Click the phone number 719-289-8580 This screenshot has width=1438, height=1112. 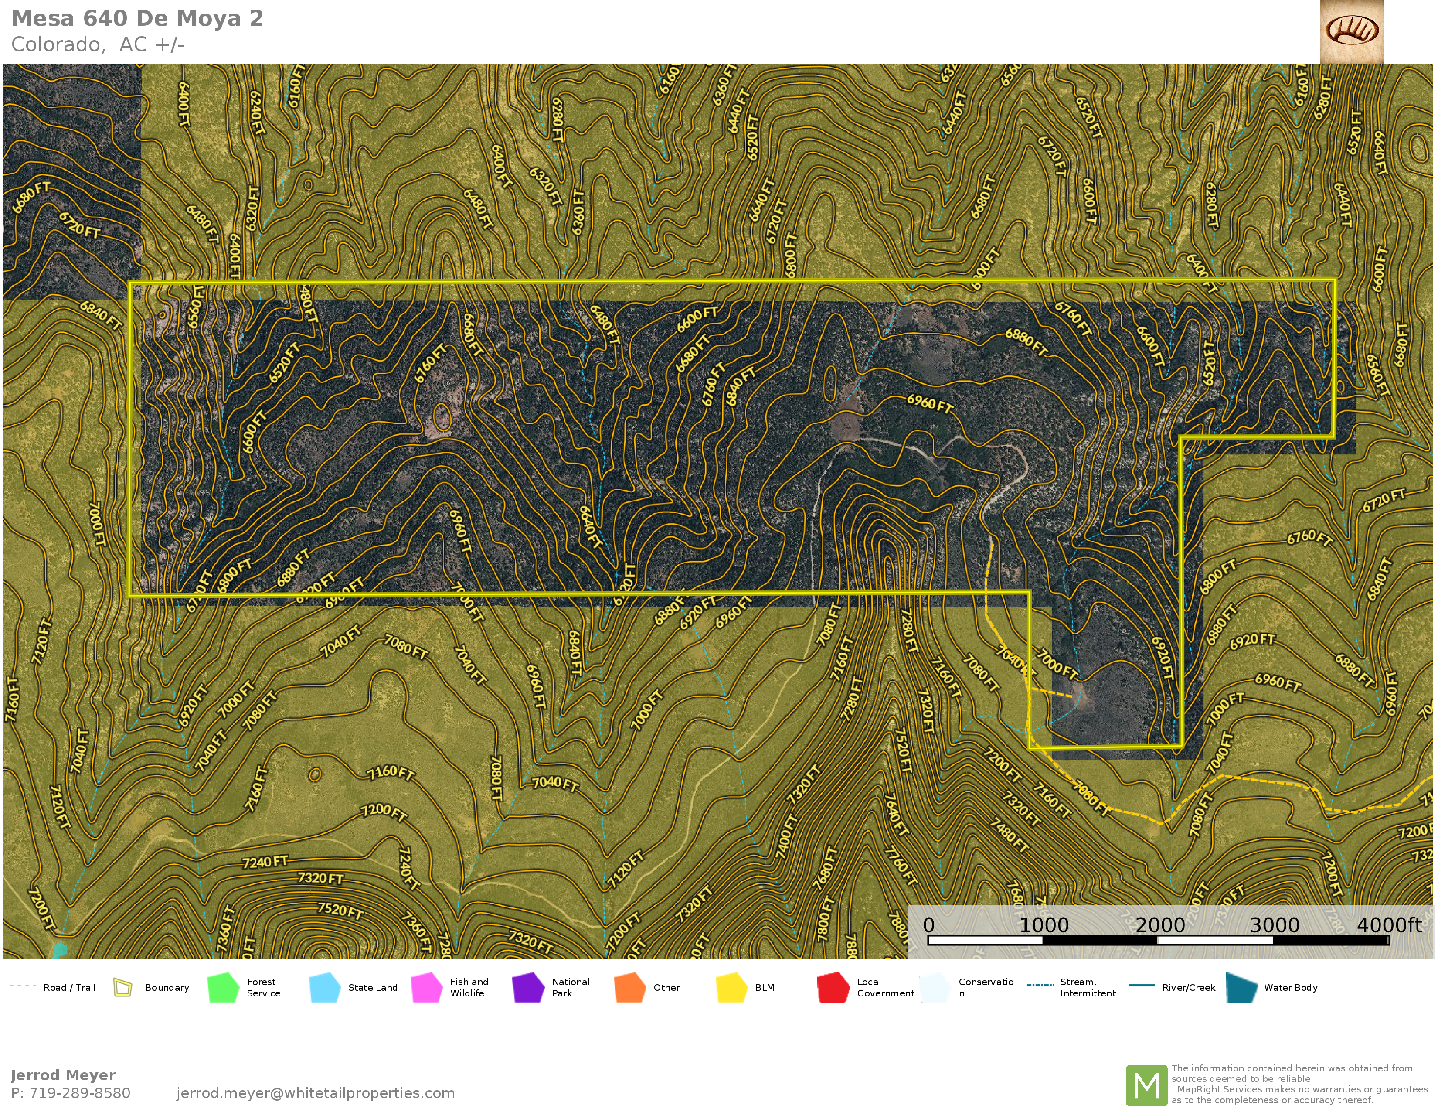pos(79,1093)
